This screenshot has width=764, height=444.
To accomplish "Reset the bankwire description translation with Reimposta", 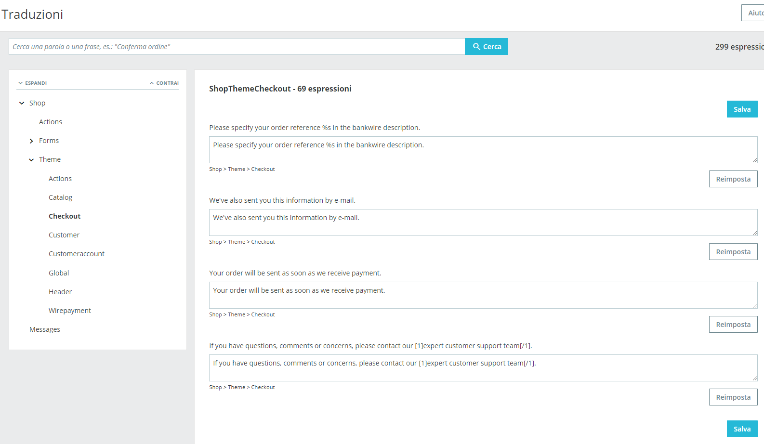I will (733, 179).
